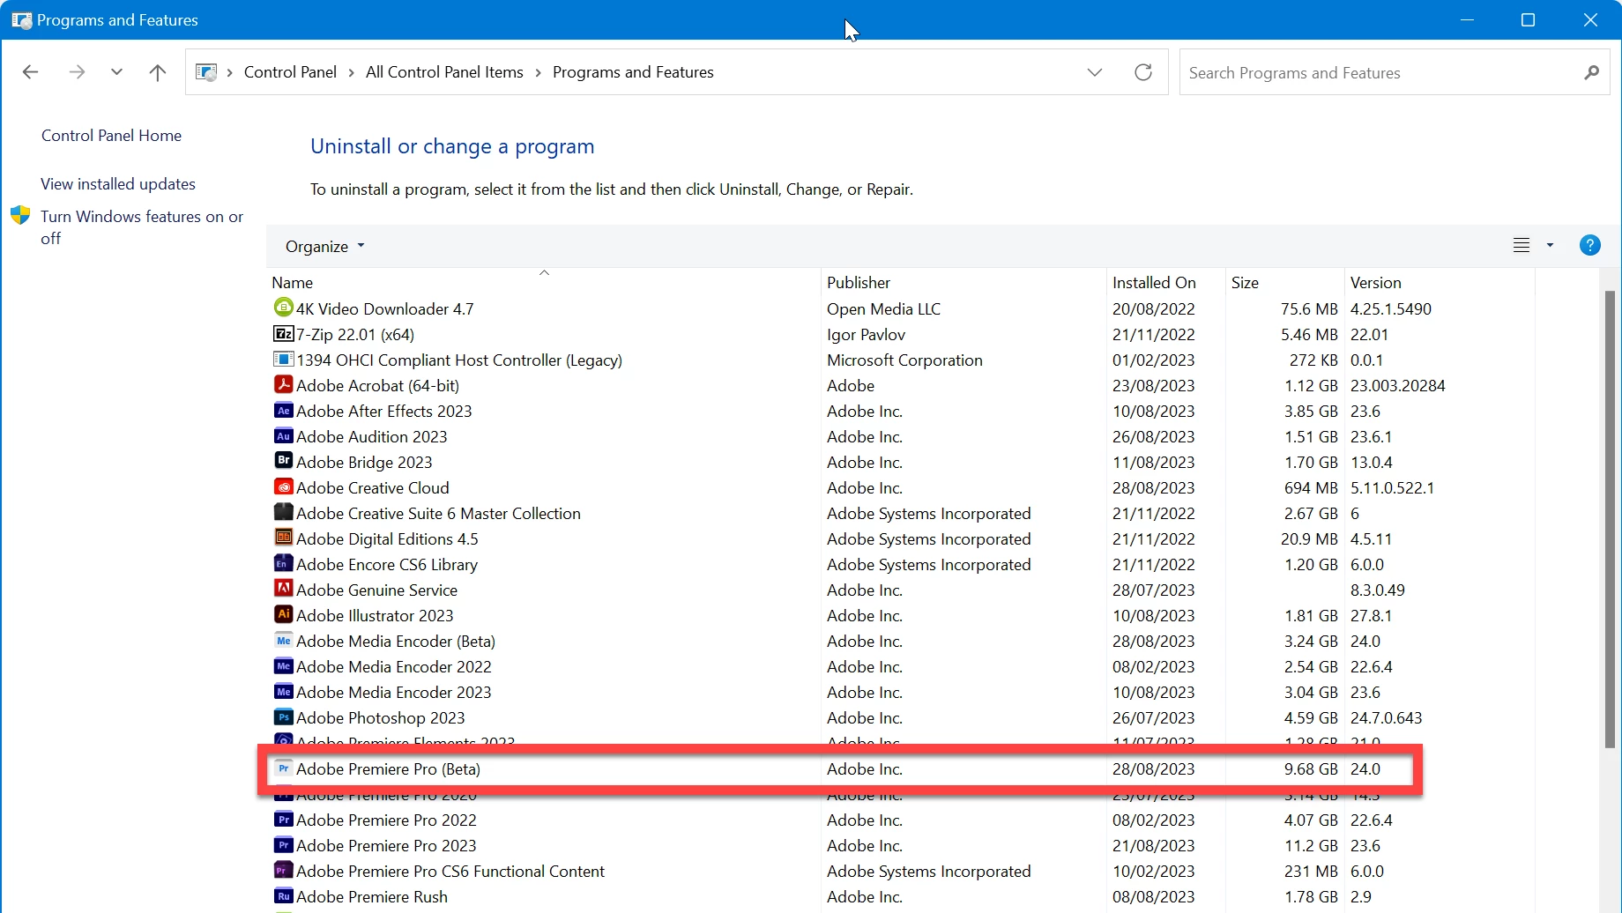This screenshot has height=913, width=1622.
Task: Click the Adobe Digital Editions icon
Action: pyautogui.click(x=283, y=538)
